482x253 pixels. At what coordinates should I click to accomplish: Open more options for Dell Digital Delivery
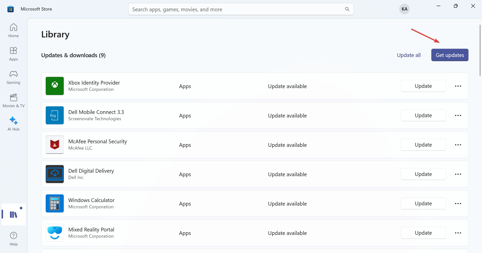pos(458,174)
